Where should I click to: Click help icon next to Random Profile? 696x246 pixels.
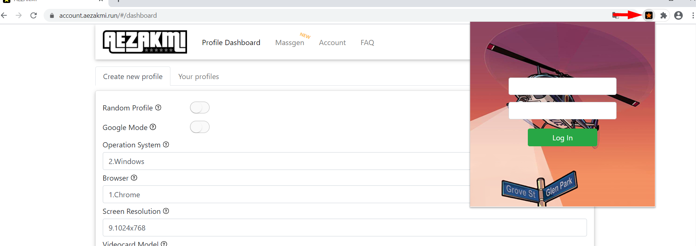tap(158, 107)
